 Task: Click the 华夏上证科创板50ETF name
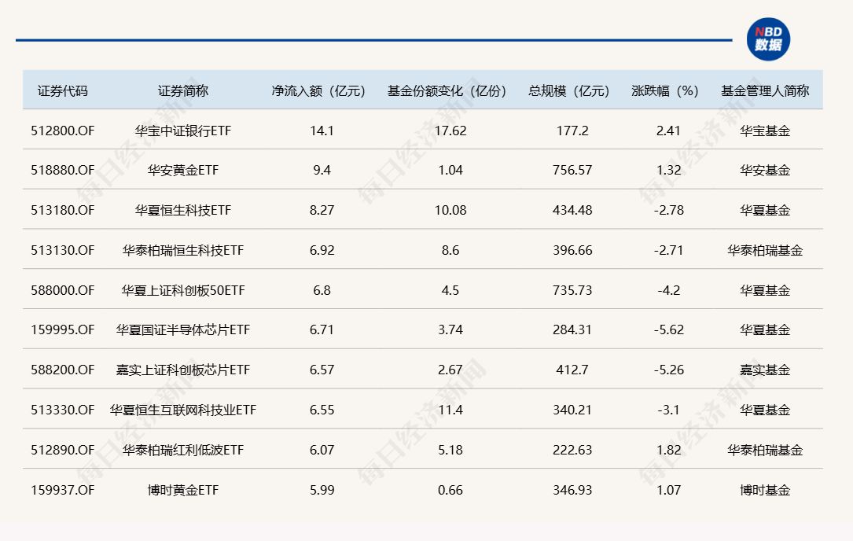click(x=183, y=290)
